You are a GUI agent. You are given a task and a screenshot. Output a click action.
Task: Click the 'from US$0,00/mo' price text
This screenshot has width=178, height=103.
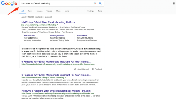(x=31, y=38)
